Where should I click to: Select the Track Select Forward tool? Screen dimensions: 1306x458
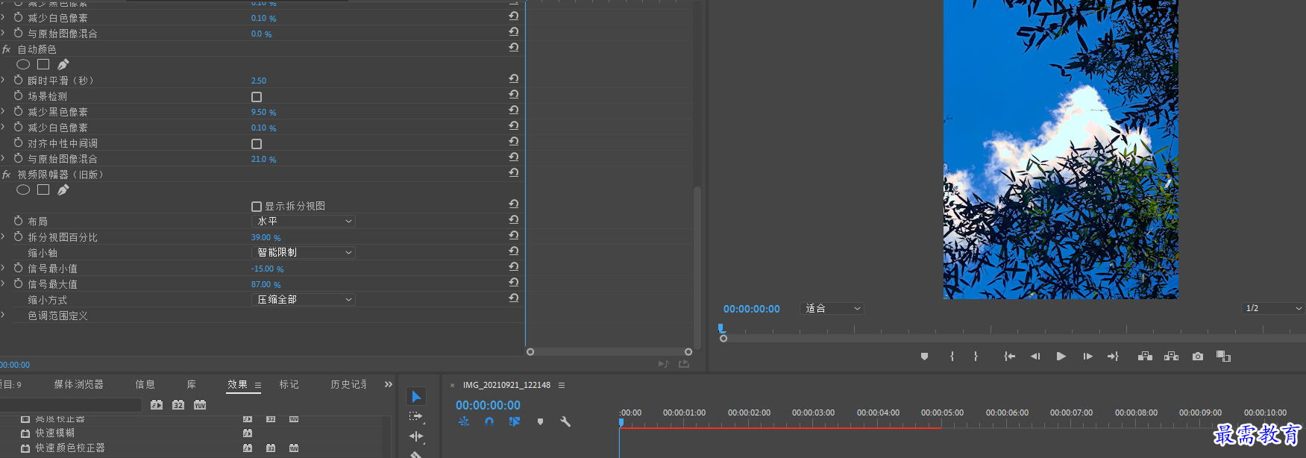coord(416,416)
